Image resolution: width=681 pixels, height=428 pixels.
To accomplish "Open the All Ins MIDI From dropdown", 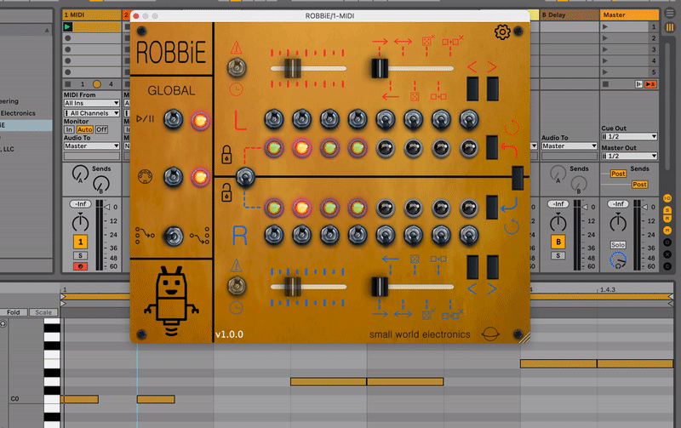I will 92,103.
